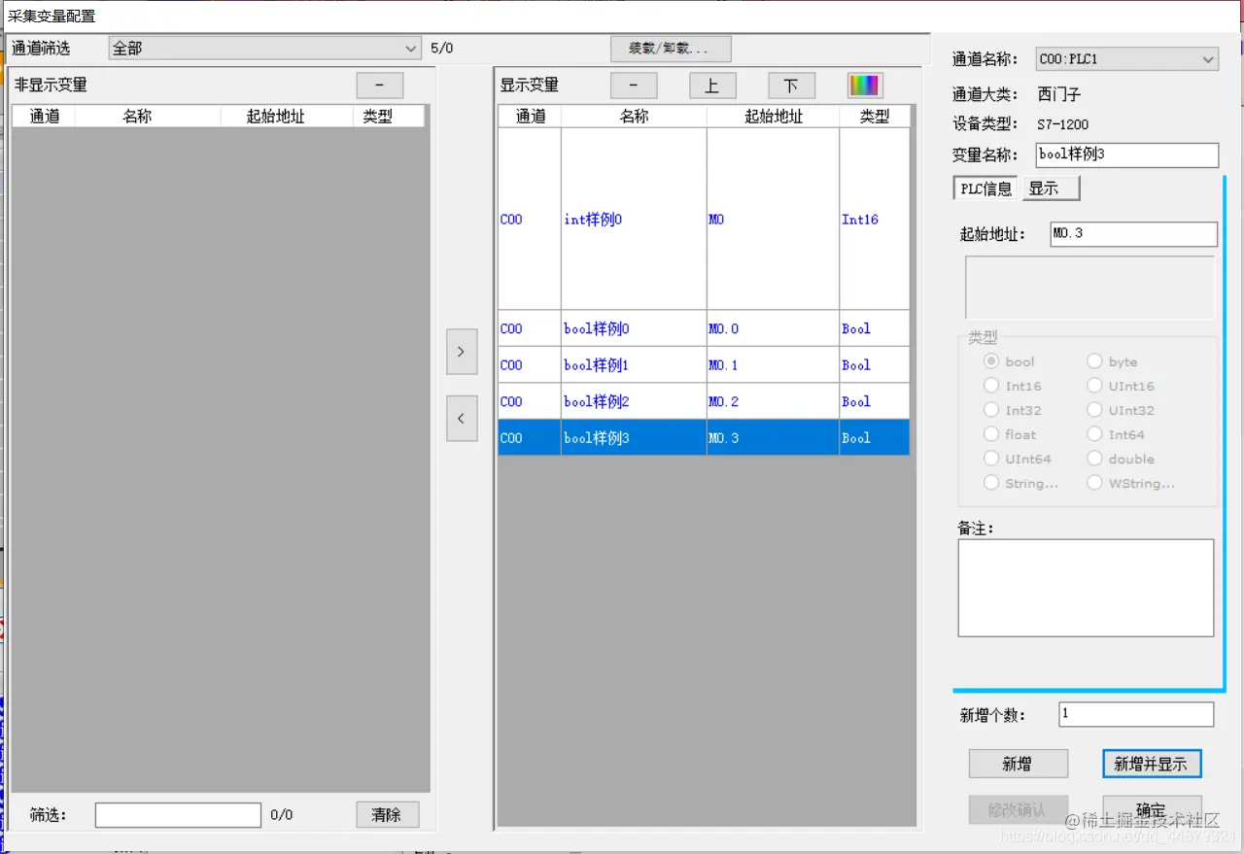1244x854 pixels.
Task: Select the bool type radio button
Action: coord(990,360)
